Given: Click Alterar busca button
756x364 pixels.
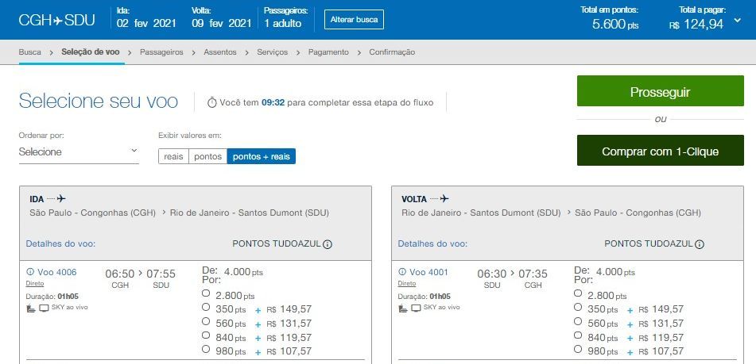Looking at the screenshot, I should 354,20.
